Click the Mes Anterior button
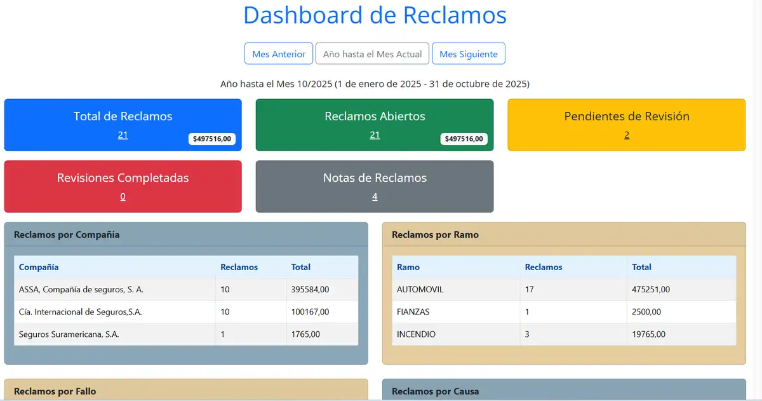Screen dimensions: 762x401 tap(278, 53)
